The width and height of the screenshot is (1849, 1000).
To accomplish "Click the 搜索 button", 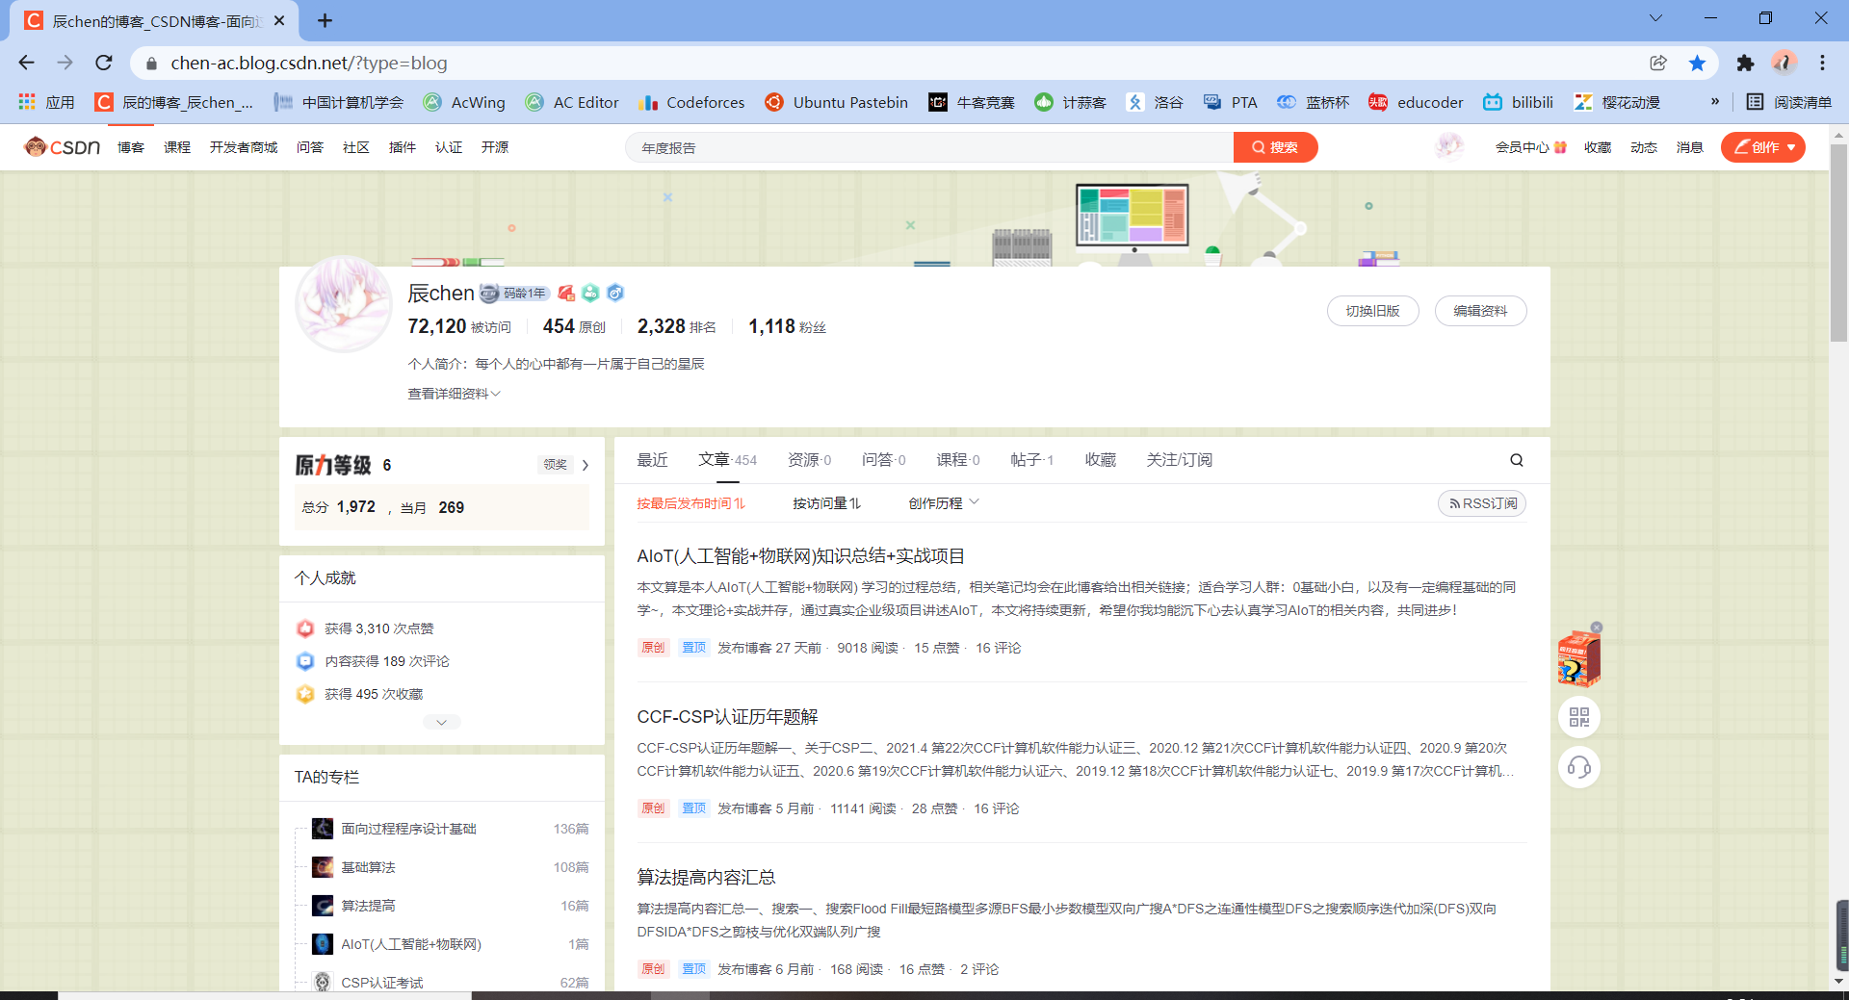I will tap(1275, 147).
